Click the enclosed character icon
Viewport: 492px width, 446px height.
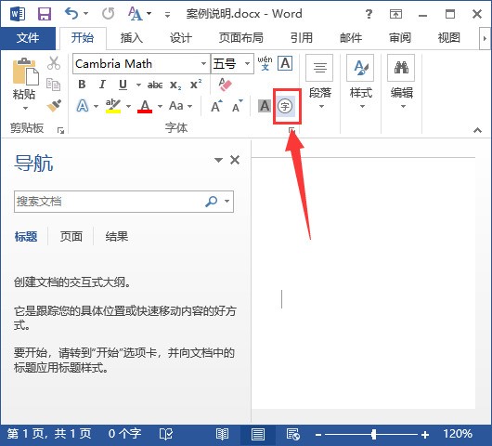(x=285, y=106)
